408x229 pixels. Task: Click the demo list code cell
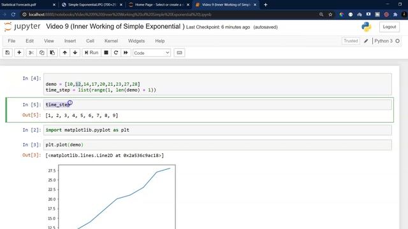click(x=217, y=85)
